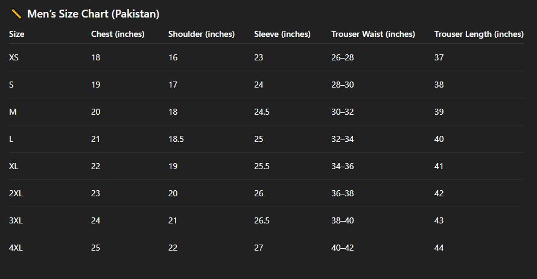Screen dimensions: 537x279
Task: Select the 34–36 trouser waist cell
Action: (343, 166)
